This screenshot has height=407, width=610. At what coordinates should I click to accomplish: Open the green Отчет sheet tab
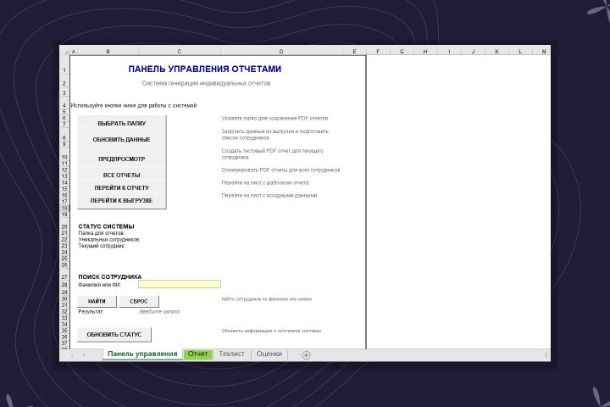click(198, 354)
